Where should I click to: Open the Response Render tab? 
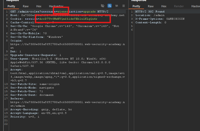(179, 6)
